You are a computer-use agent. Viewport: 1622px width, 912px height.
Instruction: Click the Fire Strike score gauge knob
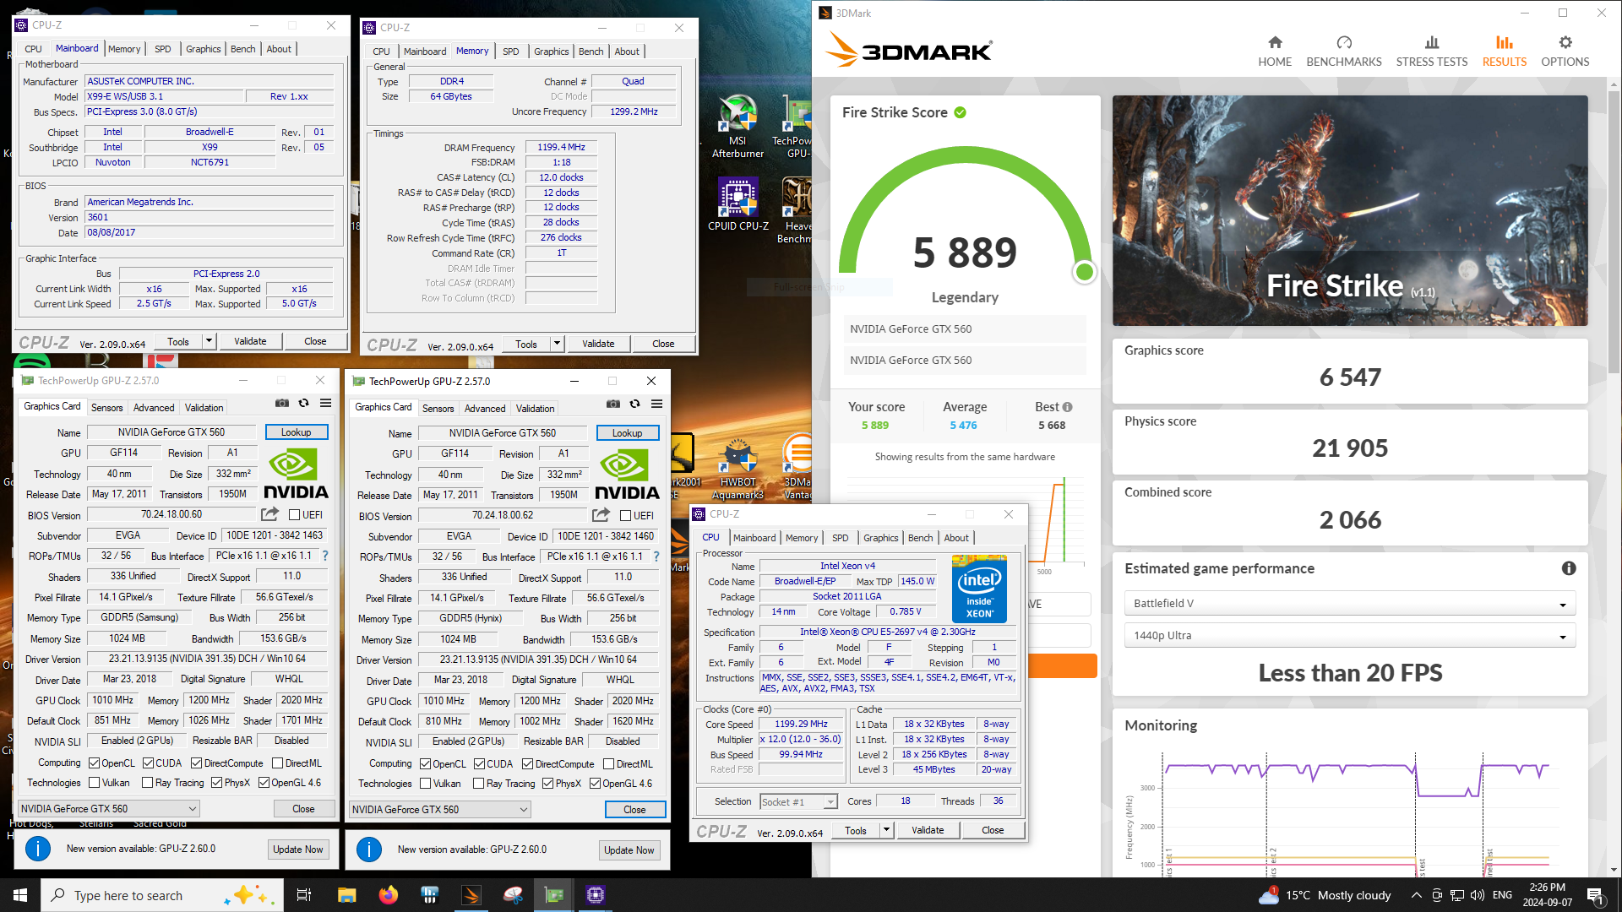[1084, 272]
